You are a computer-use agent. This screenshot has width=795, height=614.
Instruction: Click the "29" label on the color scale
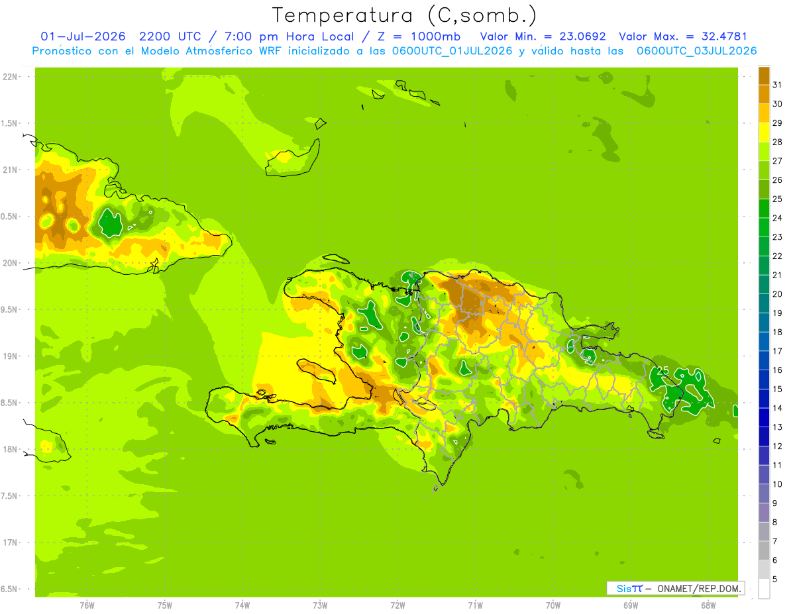(777, 123)
